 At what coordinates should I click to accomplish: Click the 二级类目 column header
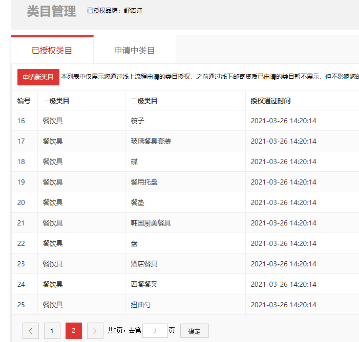tap(144, 101)
